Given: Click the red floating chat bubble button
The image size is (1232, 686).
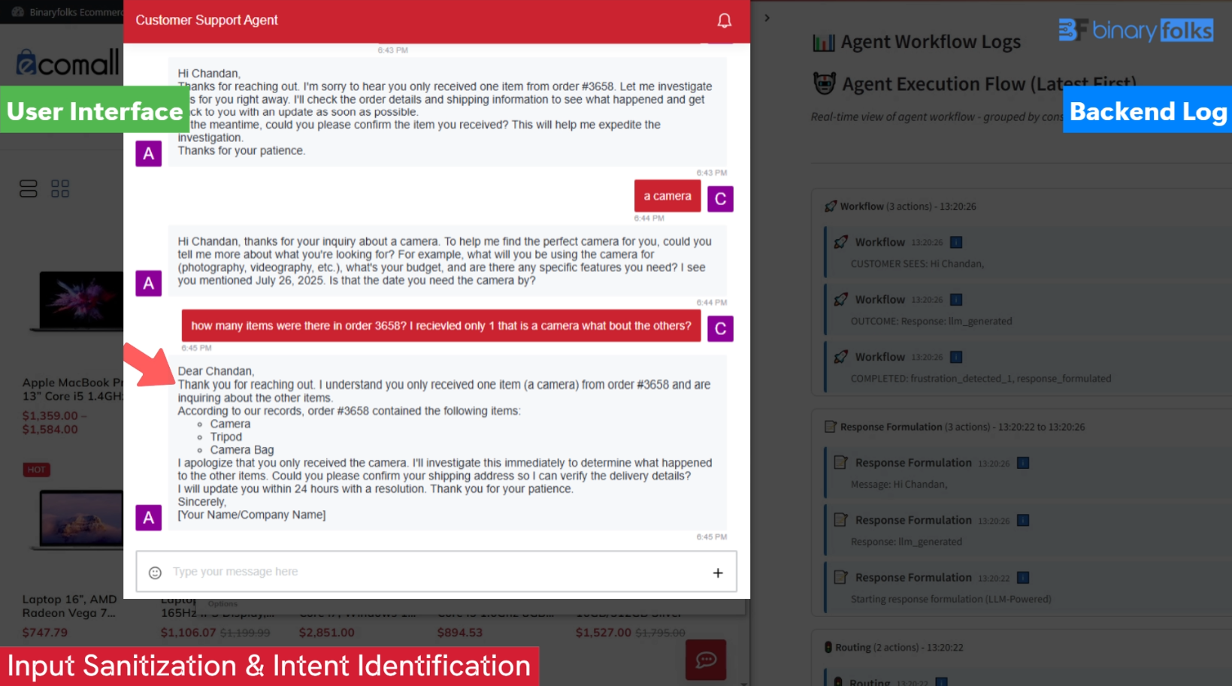Looking at the screenshot, I should tap(705, 660).
